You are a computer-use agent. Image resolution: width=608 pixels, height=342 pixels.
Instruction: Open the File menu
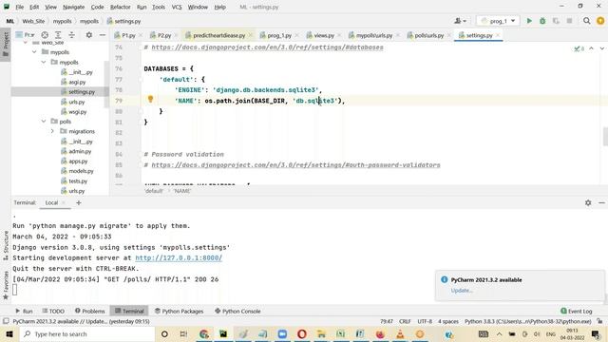(19, 7)
